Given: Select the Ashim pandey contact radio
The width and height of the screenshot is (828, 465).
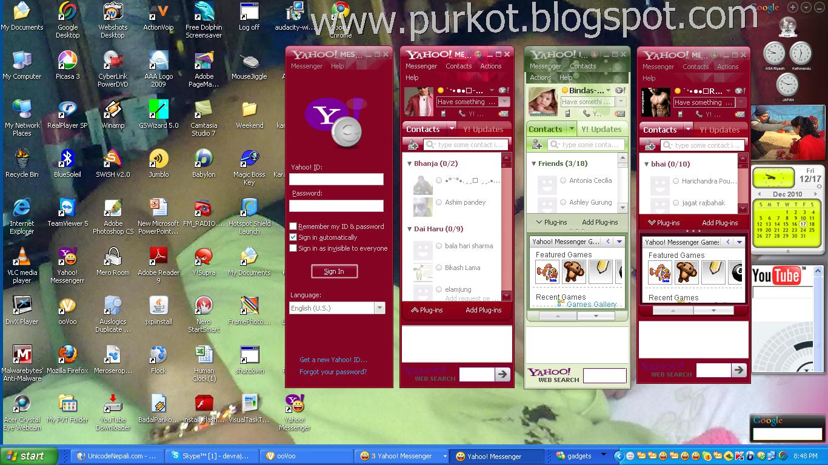Looking at the screenshot, I should (x=439, y=202).
